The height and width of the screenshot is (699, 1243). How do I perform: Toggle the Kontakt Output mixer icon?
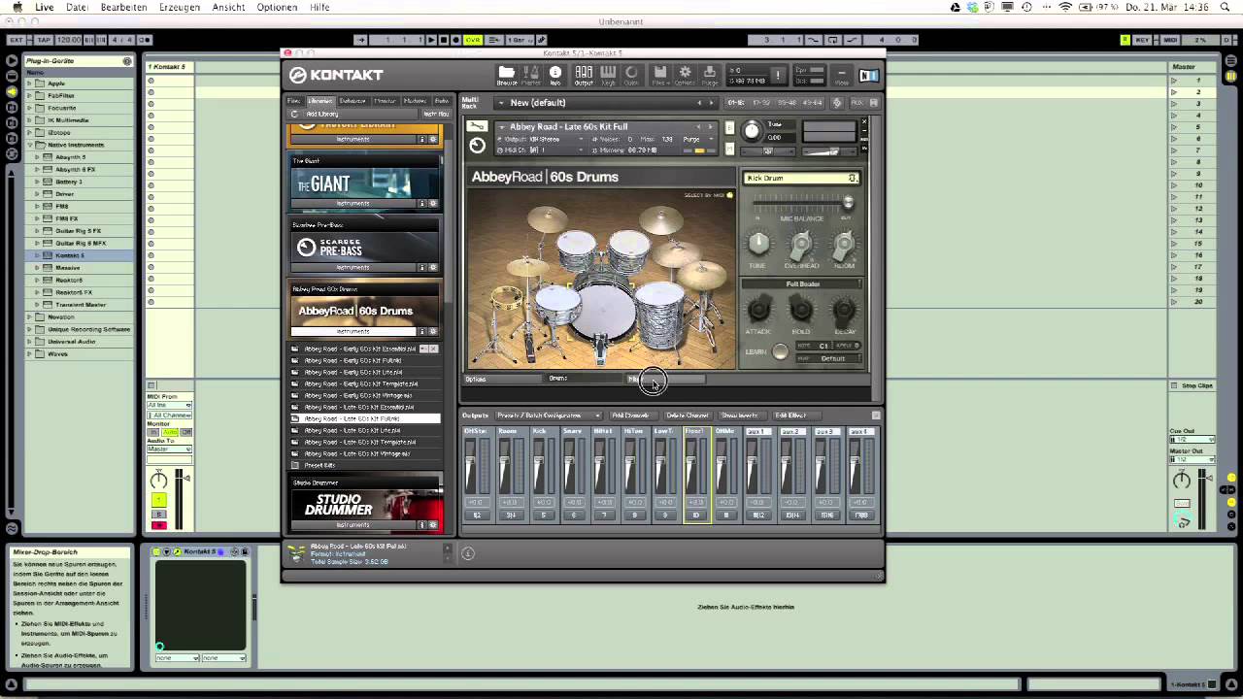pos(584,75)
